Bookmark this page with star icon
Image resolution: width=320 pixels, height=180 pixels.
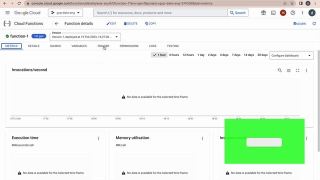pos(292,3)
